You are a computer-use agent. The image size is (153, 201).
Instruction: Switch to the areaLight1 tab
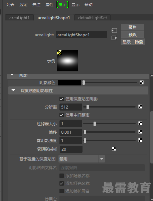pos(19,18)
